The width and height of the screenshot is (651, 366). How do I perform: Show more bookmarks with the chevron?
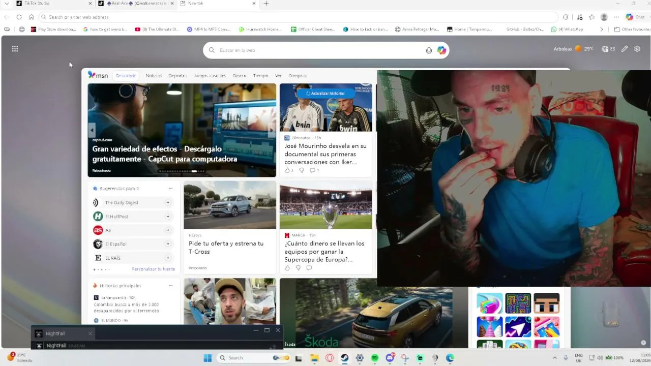point(602,29)
